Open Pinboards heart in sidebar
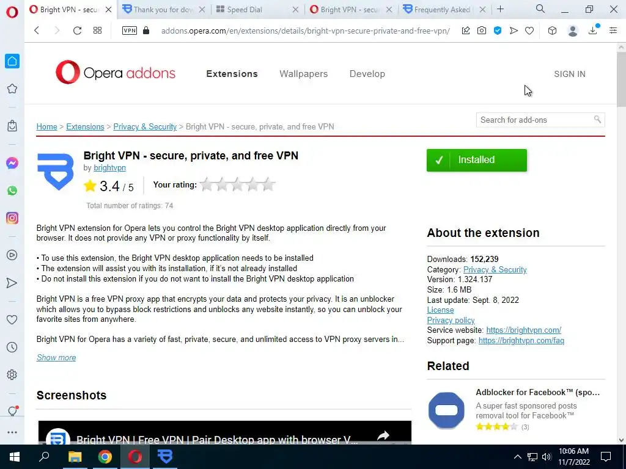This screenshot has height=469, width=626. tap(12, 319)
